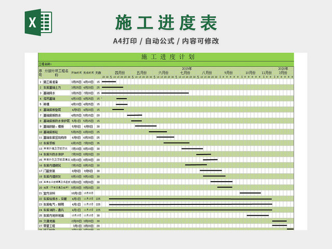The image size is (332, 249).
Task: Click the Gantt bar for 零星工程
Action: pos(280,225)
